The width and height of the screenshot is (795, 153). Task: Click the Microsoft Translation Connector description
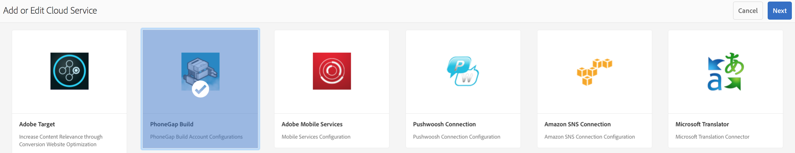pos(712,137)
